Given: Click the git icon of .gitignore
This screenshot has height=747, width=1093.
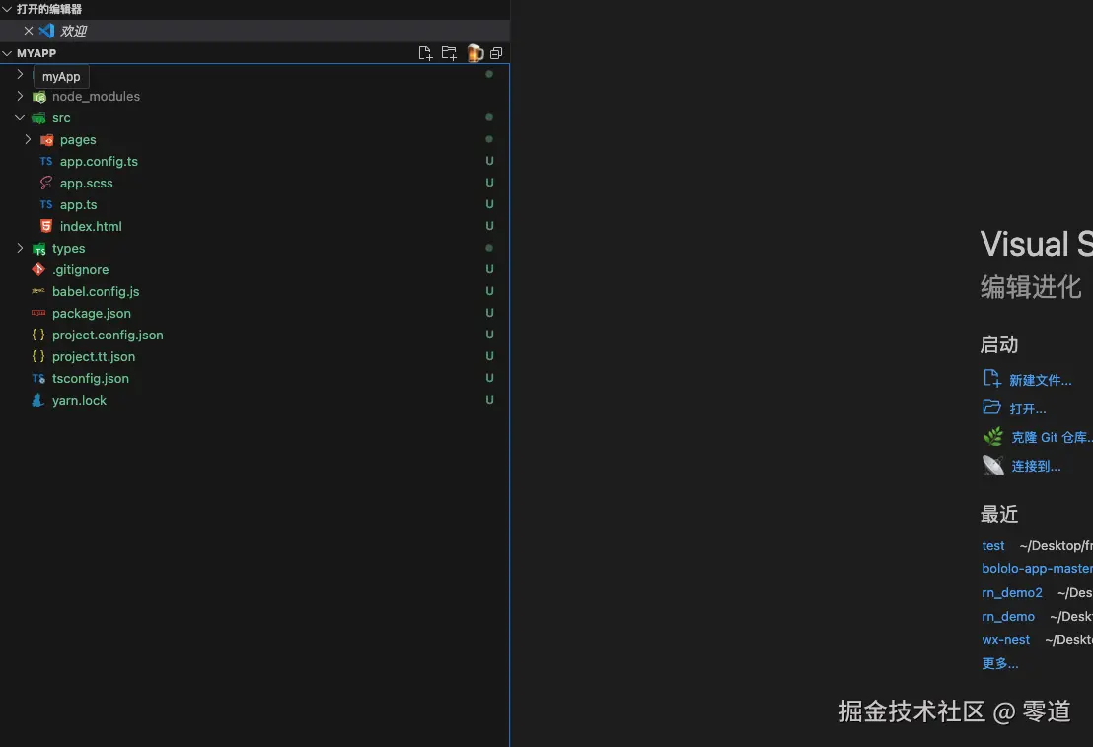Looking at the screenshot, I should [38, 269].
